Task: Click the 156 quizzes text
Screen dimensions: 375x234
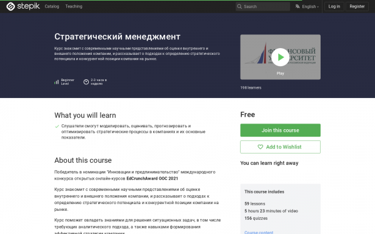Action: [256, 218]
